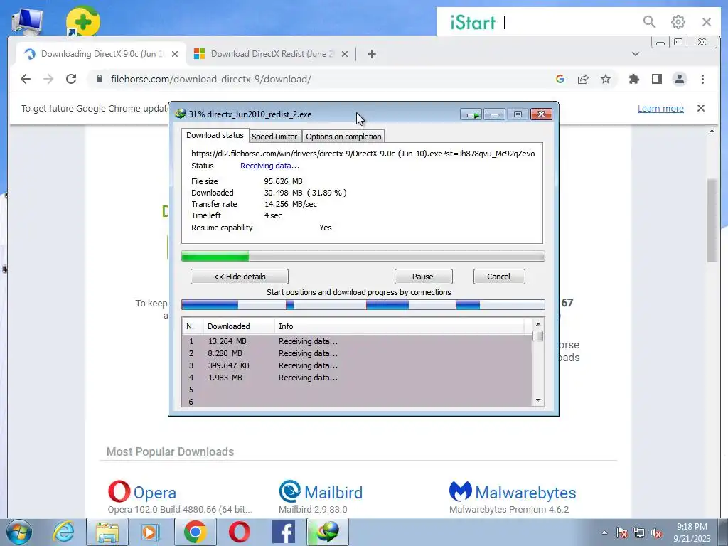Expand Chrome tab search dropdown
This screenshot has height=546, width=728.
tap(635, 54)
